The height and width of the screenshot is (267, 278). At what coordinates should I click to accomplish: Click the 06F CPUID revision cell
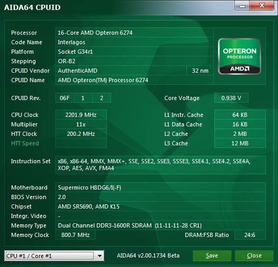65,98
